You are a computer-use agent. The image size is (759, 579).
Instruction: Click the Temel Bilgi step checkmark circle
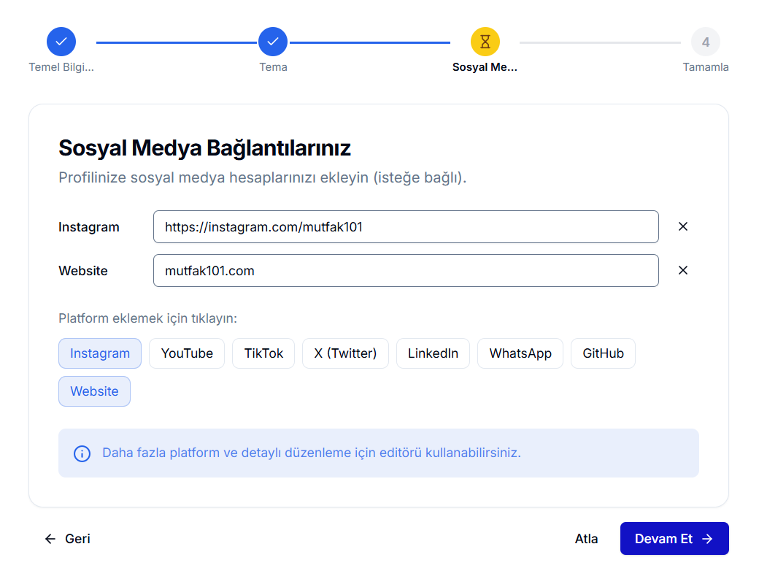point(61,42)
